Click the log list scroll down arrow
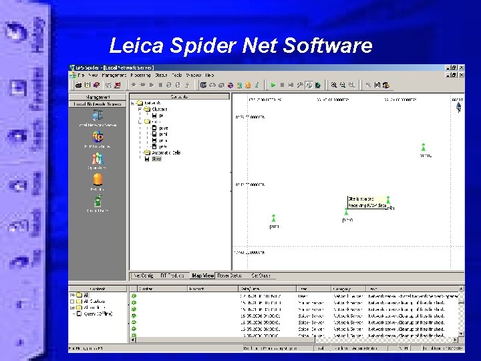 (x=461, y=334)
